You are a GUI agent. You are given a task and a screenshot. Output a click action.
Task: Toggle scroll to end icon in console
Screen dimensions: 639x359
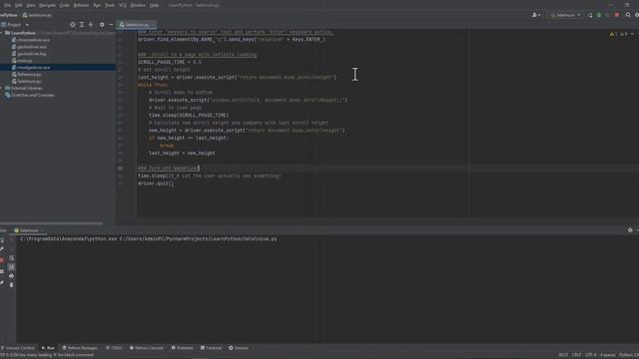point(11,267)
